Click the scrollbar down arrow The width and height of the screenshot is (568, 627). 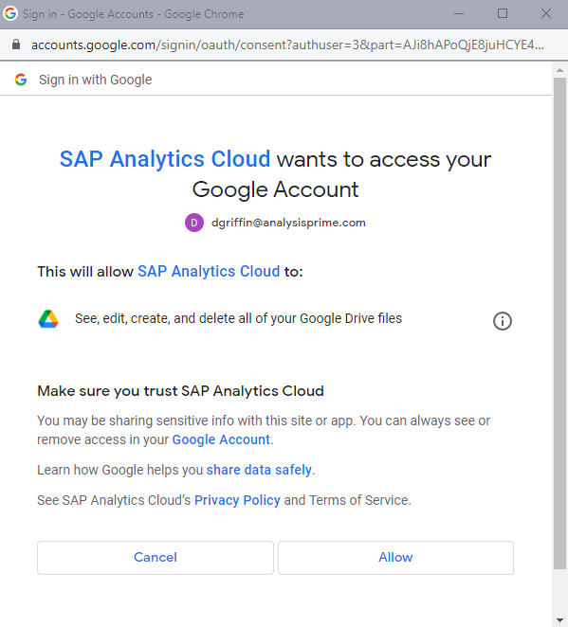(x=559, y=620)
